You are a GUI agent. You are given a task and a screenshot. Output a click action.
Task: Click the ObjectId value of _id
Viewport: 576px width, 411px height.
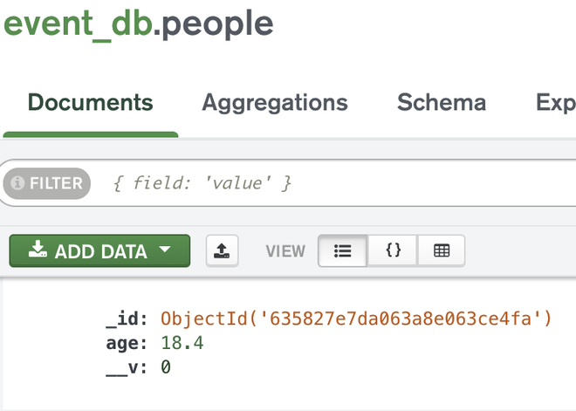tap(356, 319)
